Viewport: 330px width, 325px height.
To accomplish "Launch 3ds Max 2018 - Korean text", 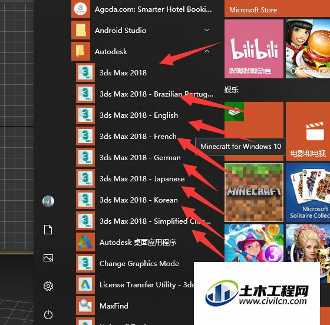I will [x=138, y=200].
